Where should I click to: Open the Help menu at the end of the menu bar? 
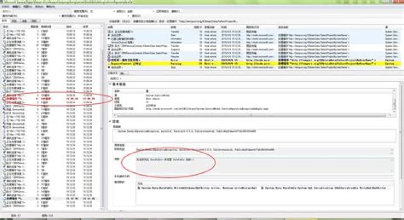[x=50, y=7]
